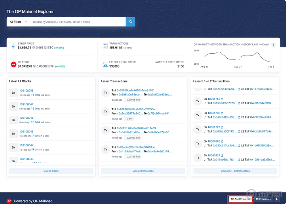View all L1→L2 transactions
Image resolution: width=286 pixels, height=204 pixels.
[x=235, y=171]
